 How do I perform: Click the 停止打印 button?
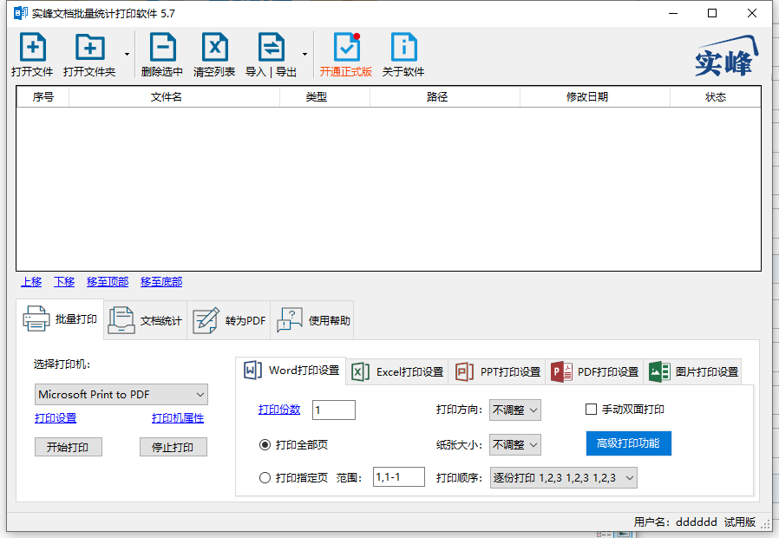173,447
